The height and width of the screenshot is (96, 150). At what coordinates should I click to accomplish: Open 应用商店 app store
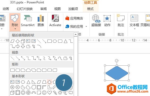click(x=74, y=18)
